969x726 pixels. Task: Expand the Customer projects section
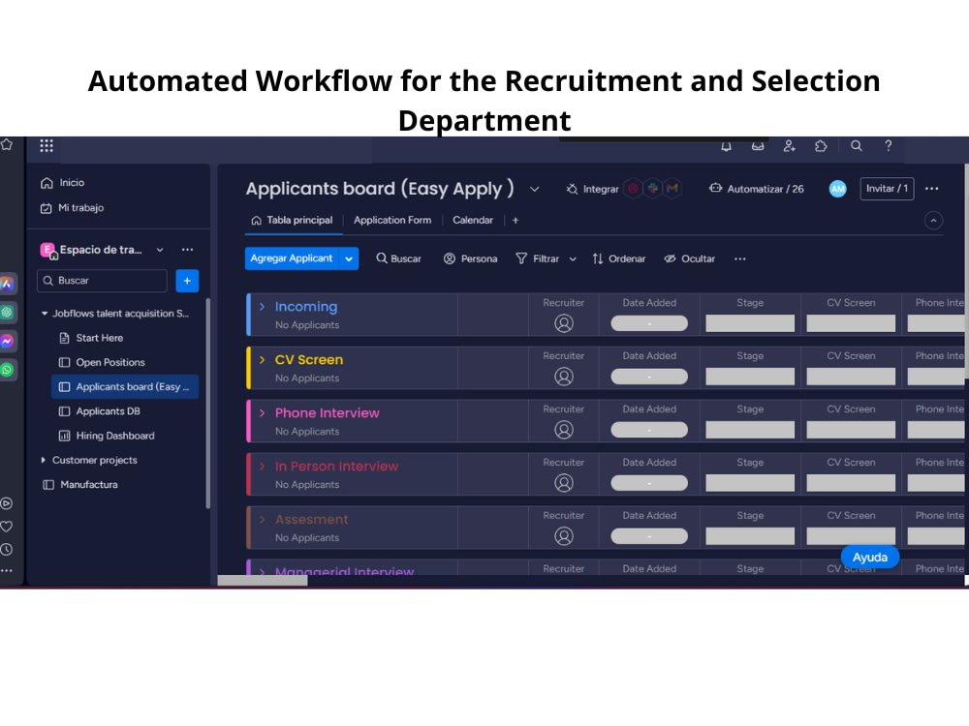tap(44, 460)
